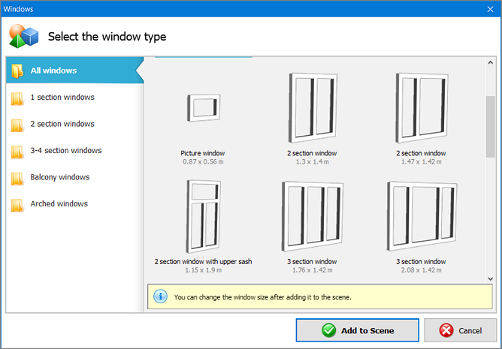This screenshot has width=502, height=349.
Task: Click the folder icon beside Balcony windows
Action: pyautogui.click(x=17, y=179)
